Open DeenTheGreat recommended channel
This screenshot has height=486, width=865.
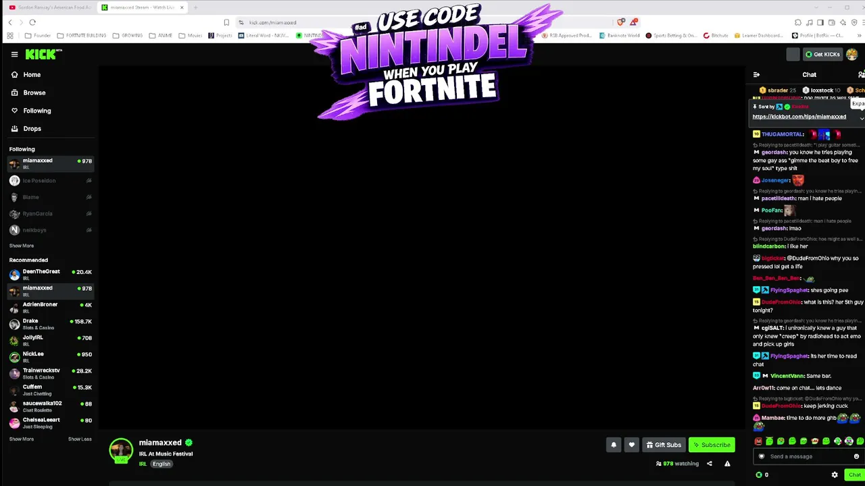point(51,275)
